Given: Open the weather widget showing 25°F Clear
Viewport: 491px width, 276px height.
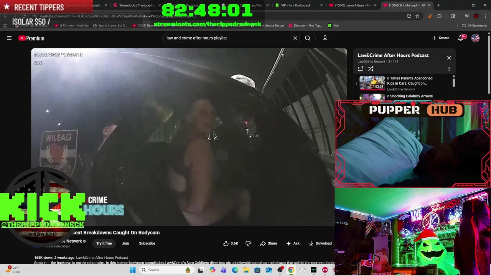Looking at the screenshot, I should 12,270.
